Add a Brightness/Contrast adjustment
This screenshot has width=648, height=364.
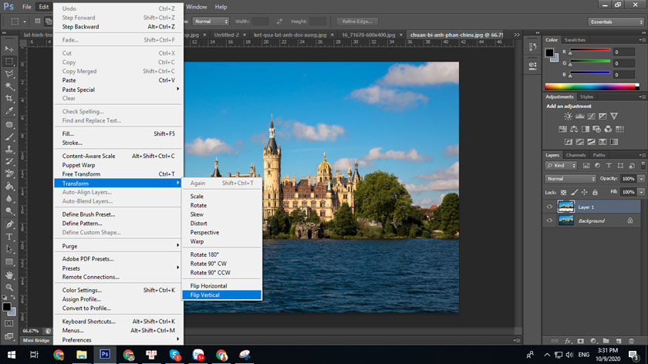point(569,116)
